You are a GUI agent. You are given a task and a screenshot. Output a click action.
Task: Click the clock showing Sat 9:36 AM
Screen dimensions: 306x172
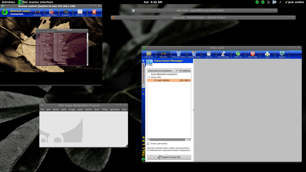pyautogui.click(x=153, y=2)
